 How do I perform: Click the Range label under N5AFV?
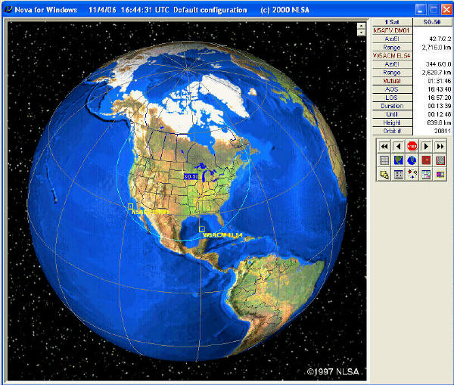[x=392, y=47]
